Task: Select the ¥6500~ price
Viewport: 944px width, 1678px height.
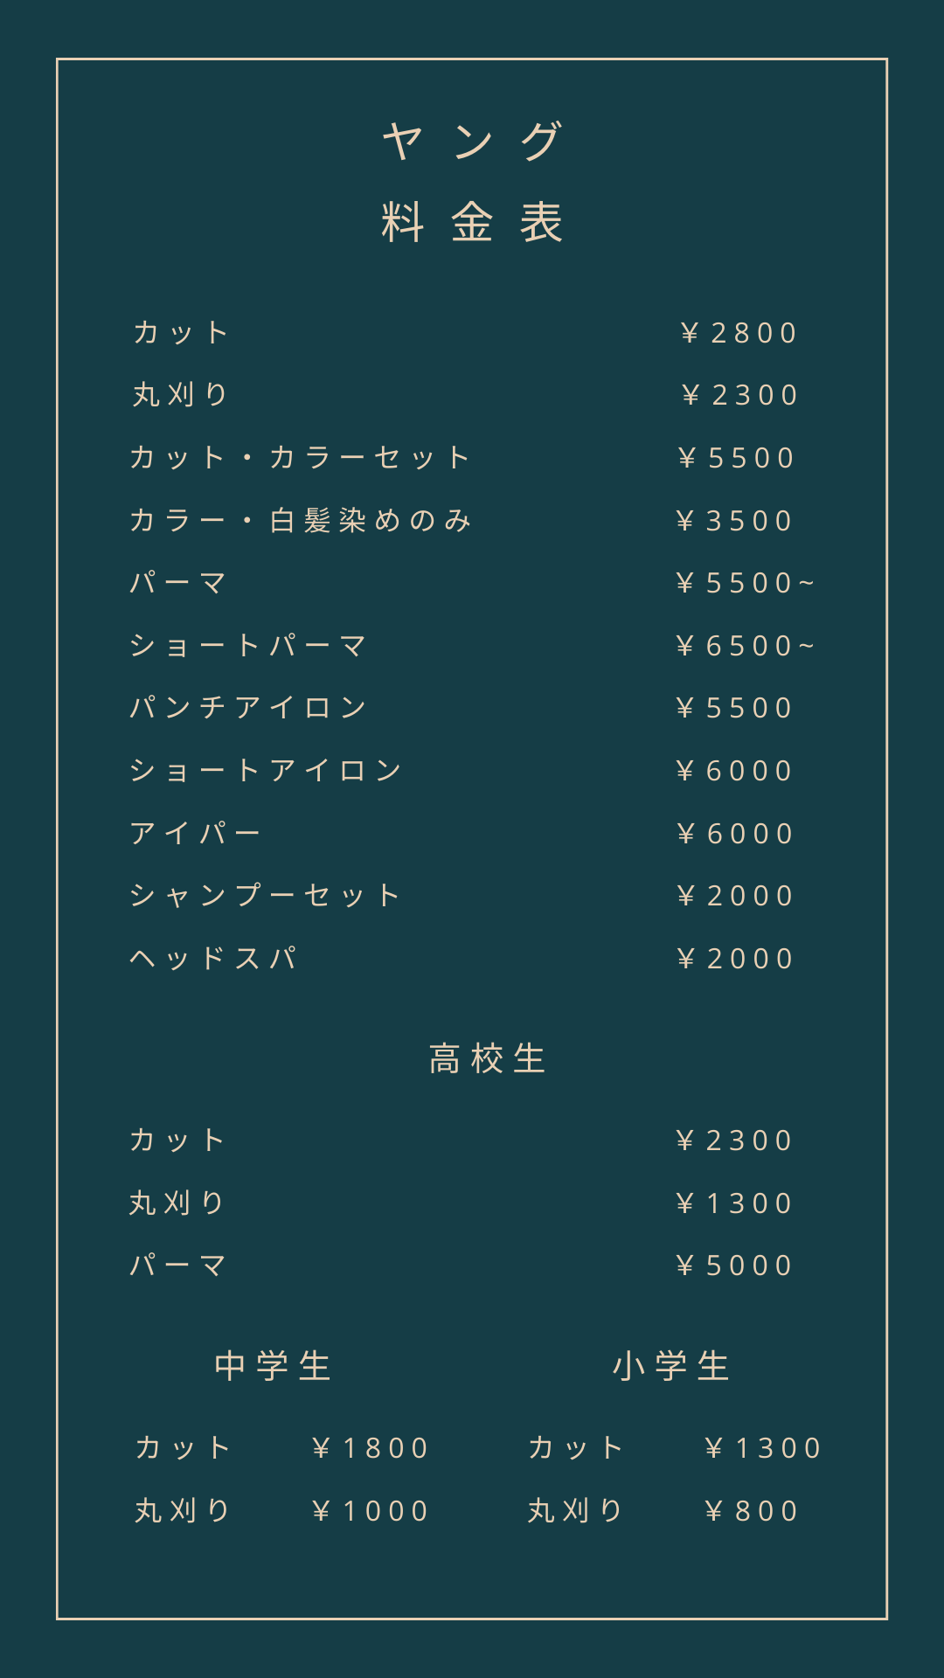Action: point(745,646)
